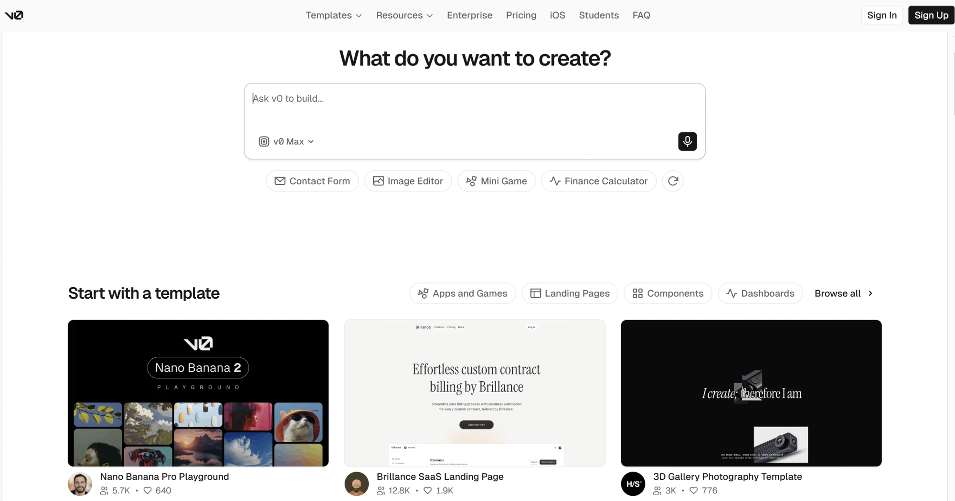Choose the Image Editor suggestion
This screenshot has width=955, height=501.
[x=408, y=181]
